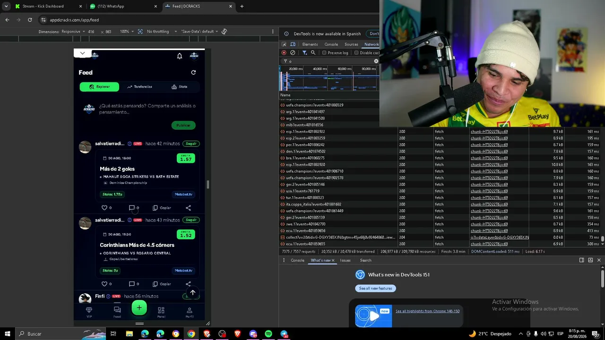This screenshot has width=605, height=340.
Task: Select the Stats feed tab
Action: click(x=180, y=87)
